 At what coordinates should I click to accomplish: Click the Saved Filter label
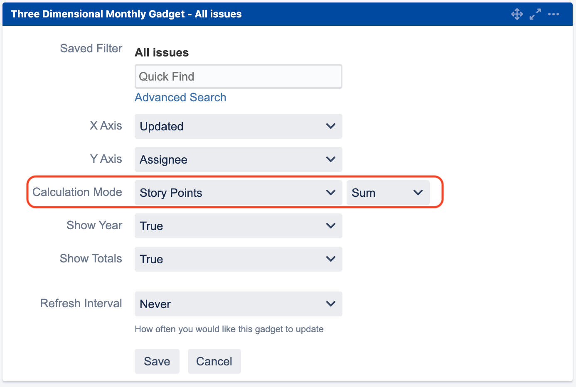tap(91, 49)
